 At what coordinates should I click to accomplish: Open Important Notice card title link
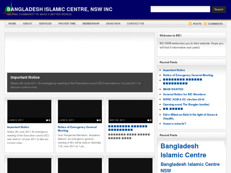click(18, 127)
